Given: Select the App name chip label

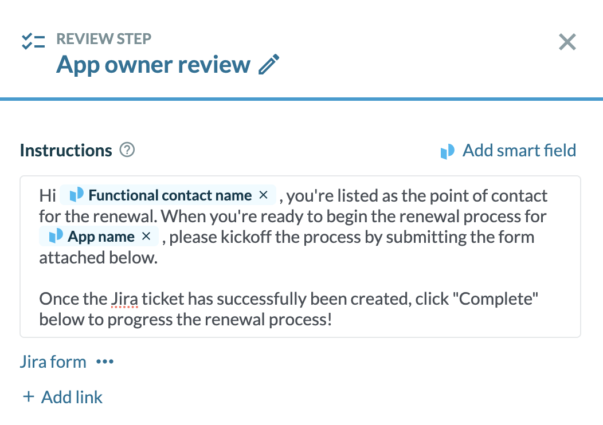Looking at the screenshot, I should pyautogui.click(x=101, y=237).
